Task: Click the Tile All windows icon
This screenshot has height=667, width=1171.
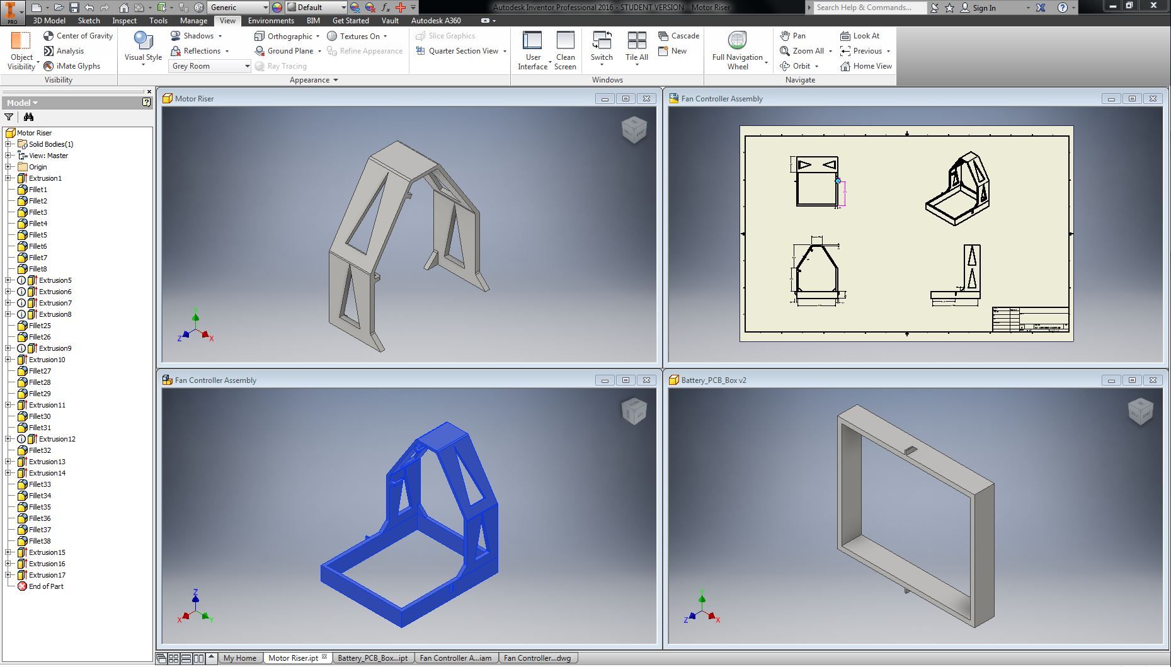Action: click(x=636, y=41)
